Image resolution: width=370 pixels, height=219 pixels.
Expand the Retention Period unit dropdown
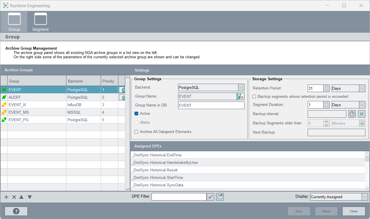[x=362, y=88]
